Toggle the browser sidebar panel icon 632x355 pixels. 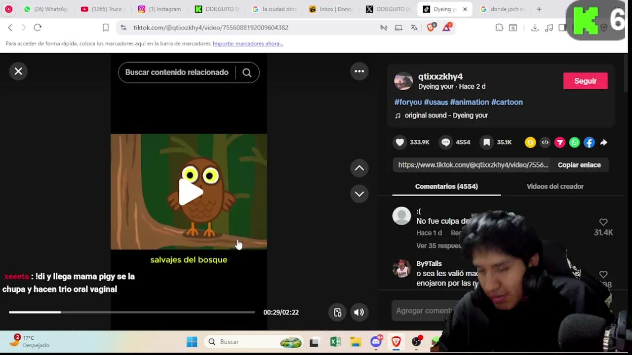562,28
